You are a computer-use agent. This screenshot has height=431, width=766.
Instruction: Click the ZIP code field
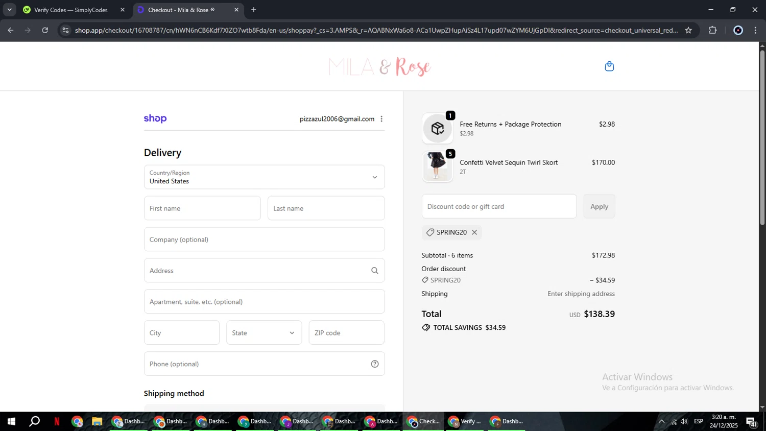tap(346, 333)
